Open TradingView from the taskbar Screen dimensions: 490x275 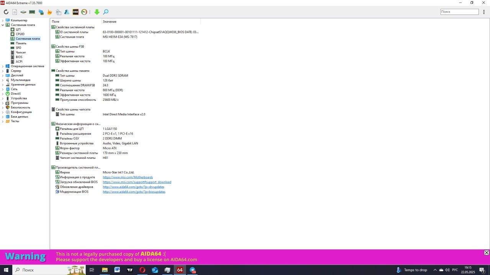coord(130,270)
